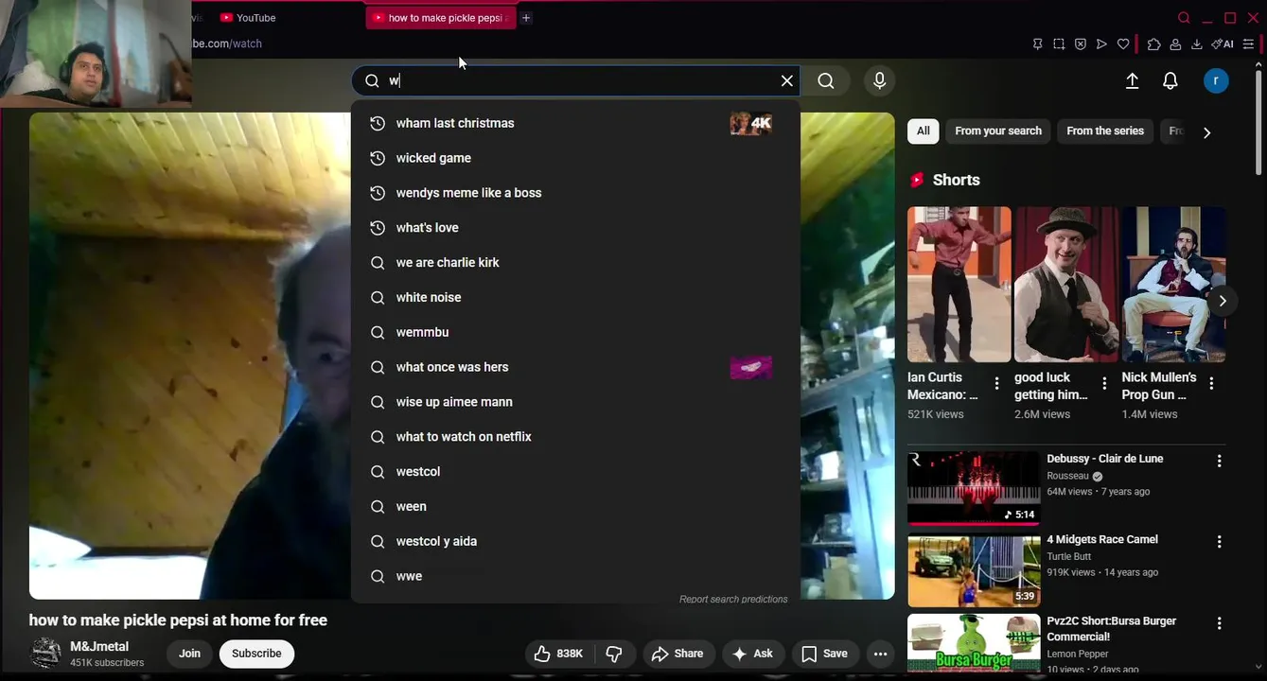Click the magnifier search submit button

(x=826, y=81)
